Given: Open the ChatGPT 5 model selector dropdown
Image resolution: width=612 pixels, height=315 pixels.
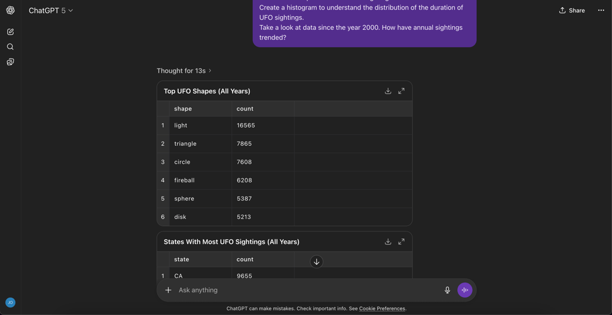Looking at the screenshot, I should pyautogui.click(x=51, y=11).
